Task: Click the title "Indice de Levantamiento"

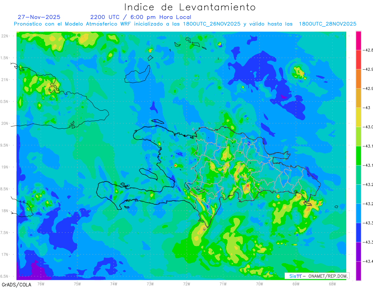Action: (x=190, y=7)
